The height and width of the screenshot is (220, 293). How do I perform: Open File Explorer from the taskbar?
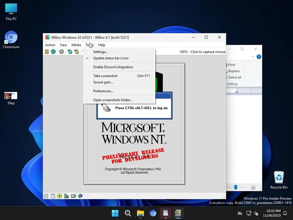click(140, 213)
